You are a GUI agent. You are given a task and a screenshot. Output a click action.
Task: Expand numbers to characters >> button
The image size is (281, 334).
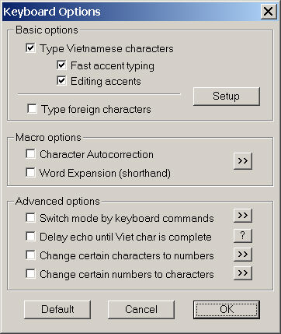point(243,273)
